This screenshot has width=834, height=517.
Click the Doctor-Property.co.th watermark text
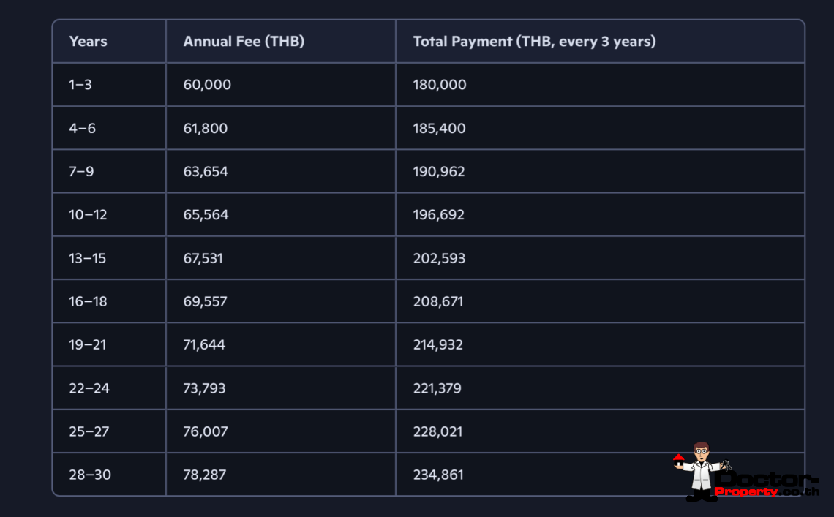(x=767, y=484)
